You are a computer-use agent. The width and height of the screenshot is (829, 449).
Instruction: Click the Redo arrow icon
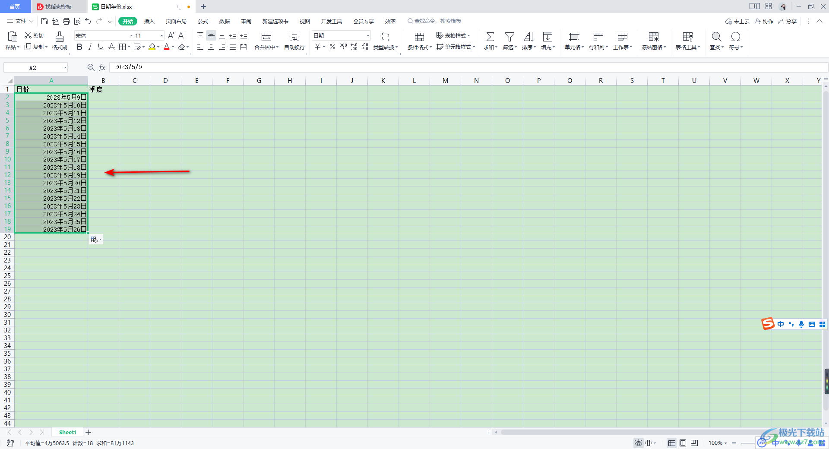click(99, 21)
